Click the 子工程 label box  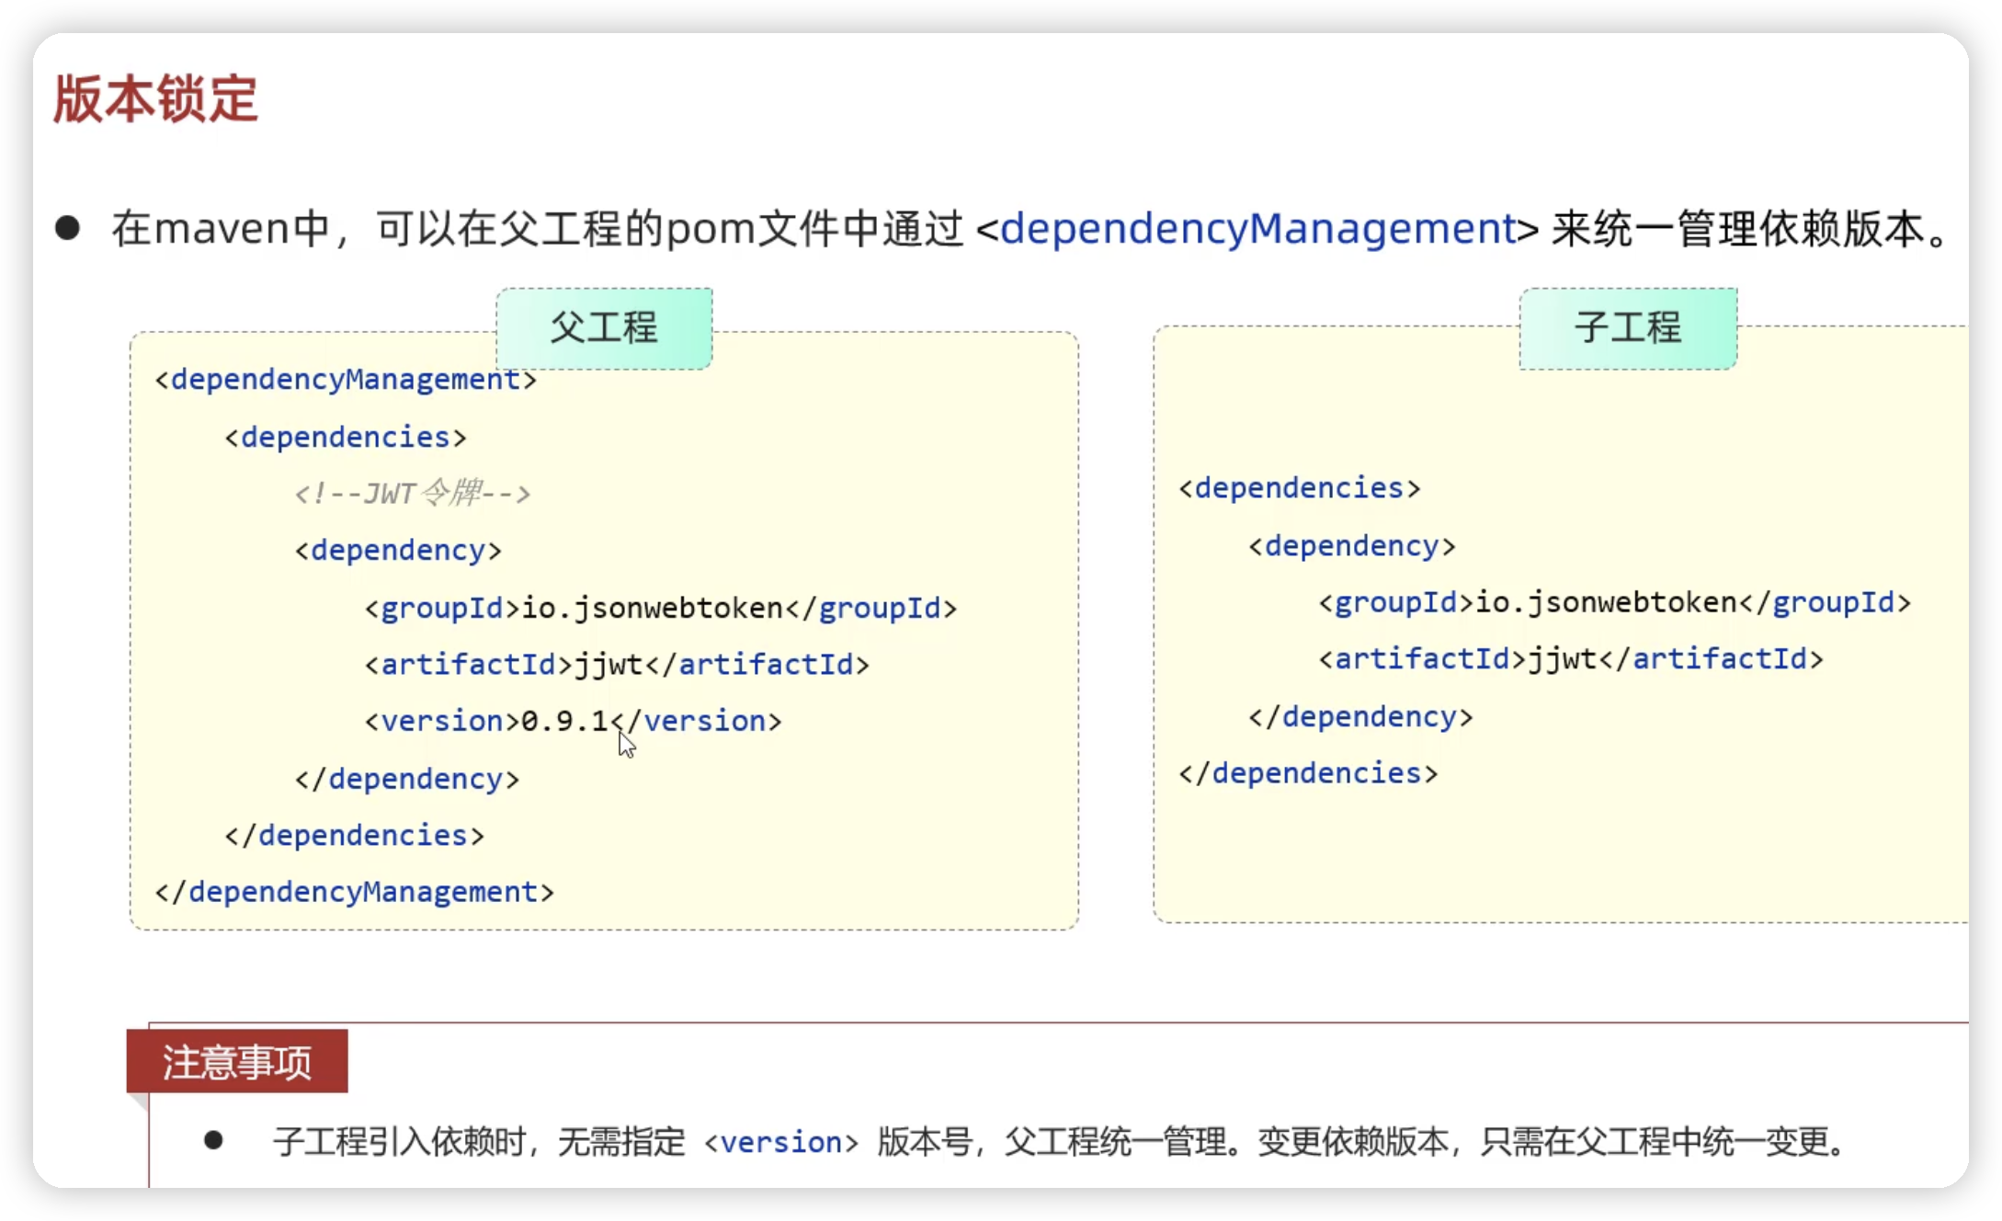tap(1628, 328)
